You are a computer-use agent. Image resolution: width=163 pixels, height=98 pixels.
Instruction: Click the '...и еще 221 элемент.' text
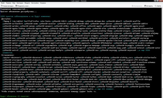pos(104,89)
